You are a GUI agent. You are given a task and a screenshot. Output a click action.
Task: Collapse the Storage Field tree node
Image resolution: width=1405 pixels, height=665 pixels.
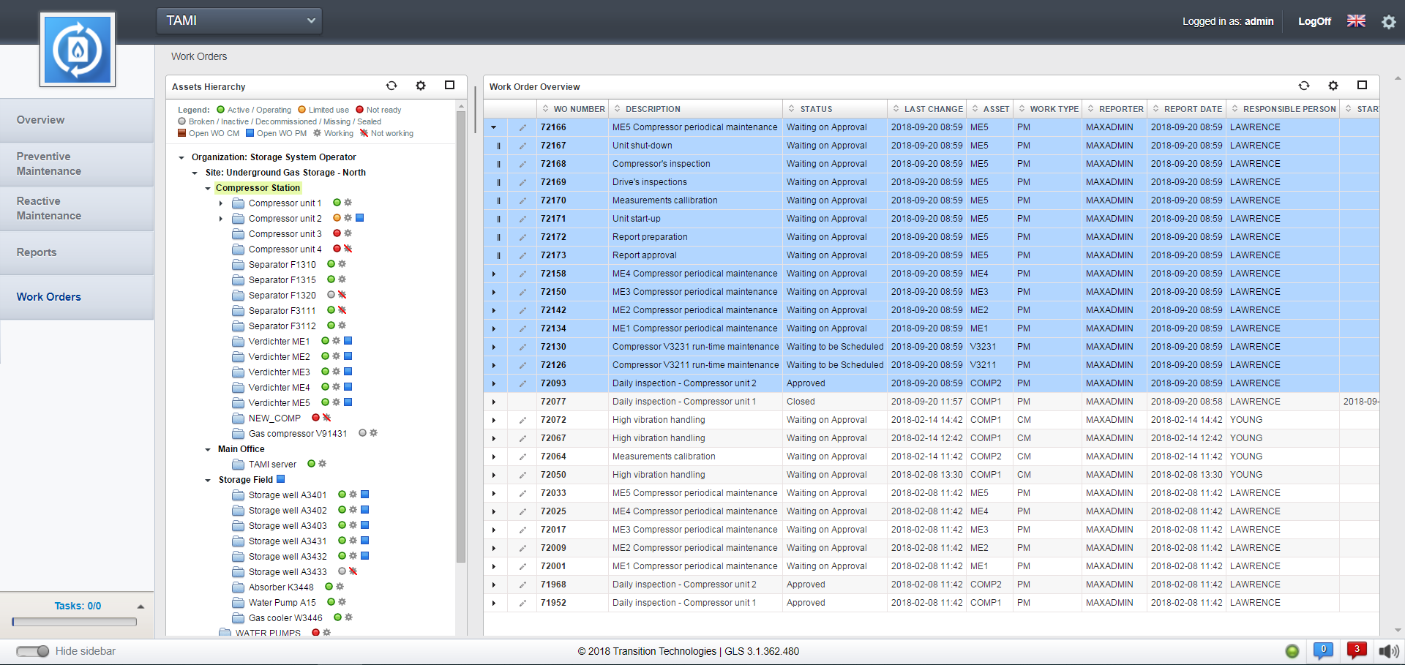point(208,481)
